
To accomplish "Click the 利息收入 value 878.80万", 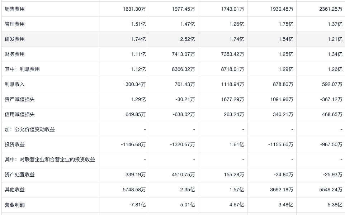I will (282, 84).
